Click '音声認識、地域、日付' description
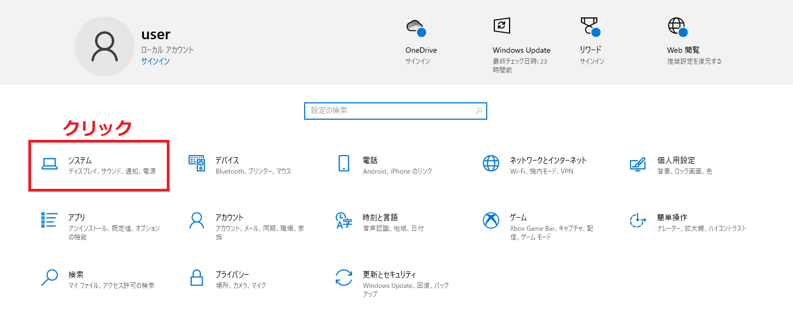793x320 pixels. tap(393, 228)
